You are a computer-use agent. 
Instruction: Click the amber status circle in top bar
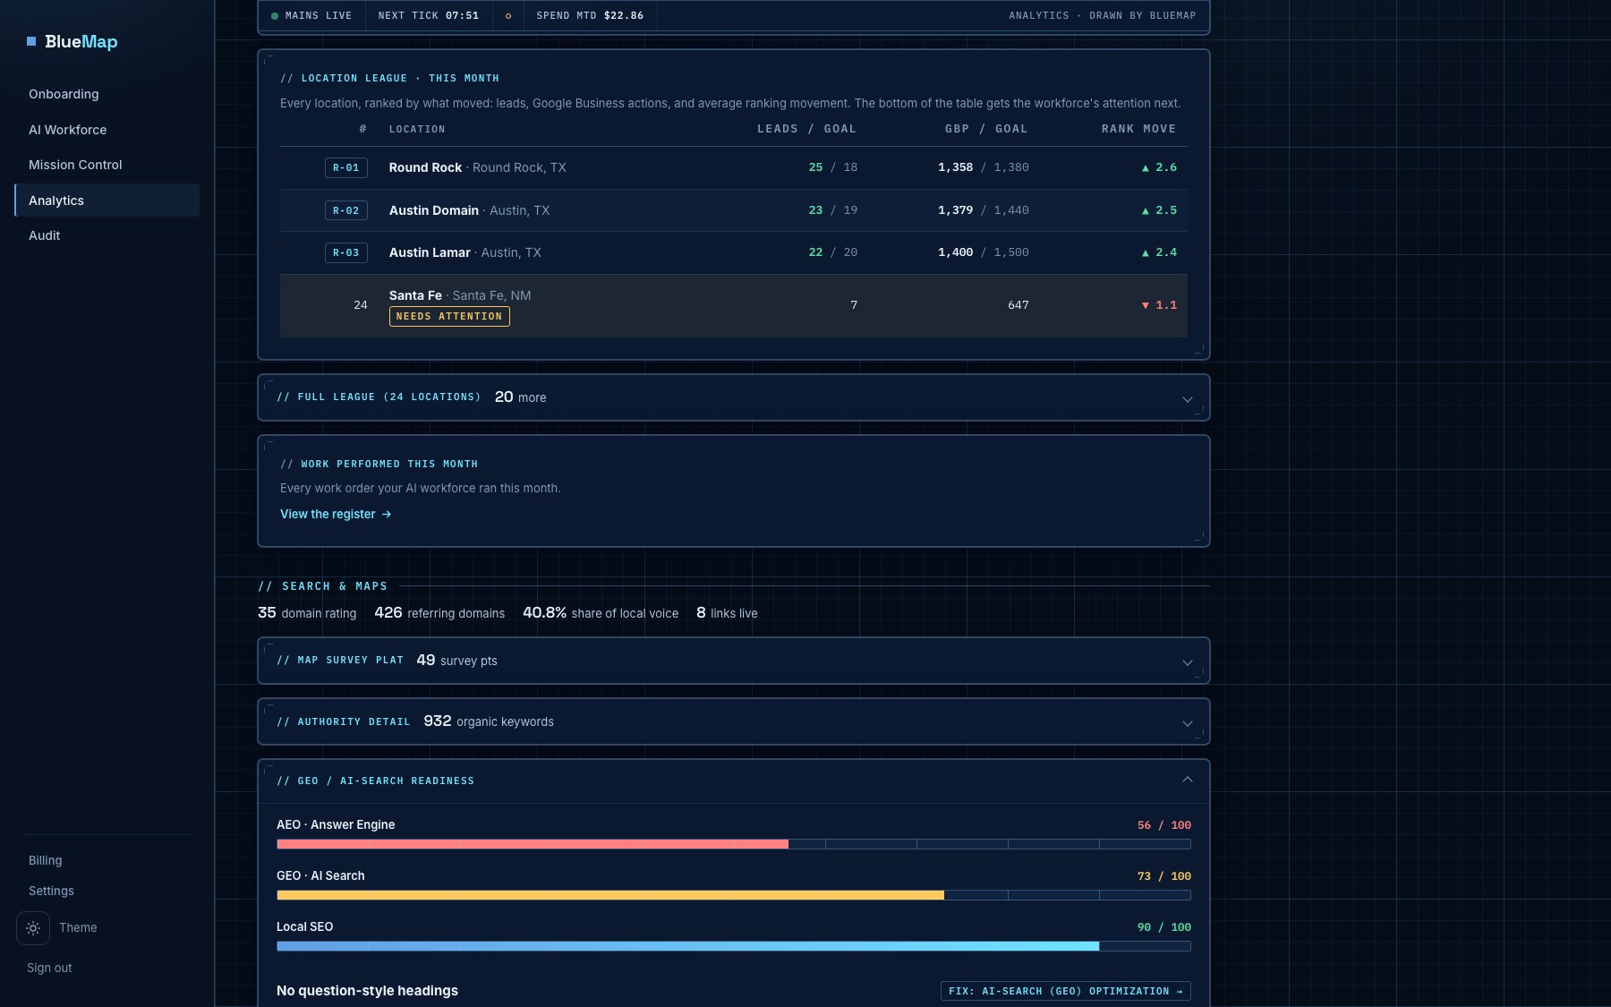pos(508,16)
